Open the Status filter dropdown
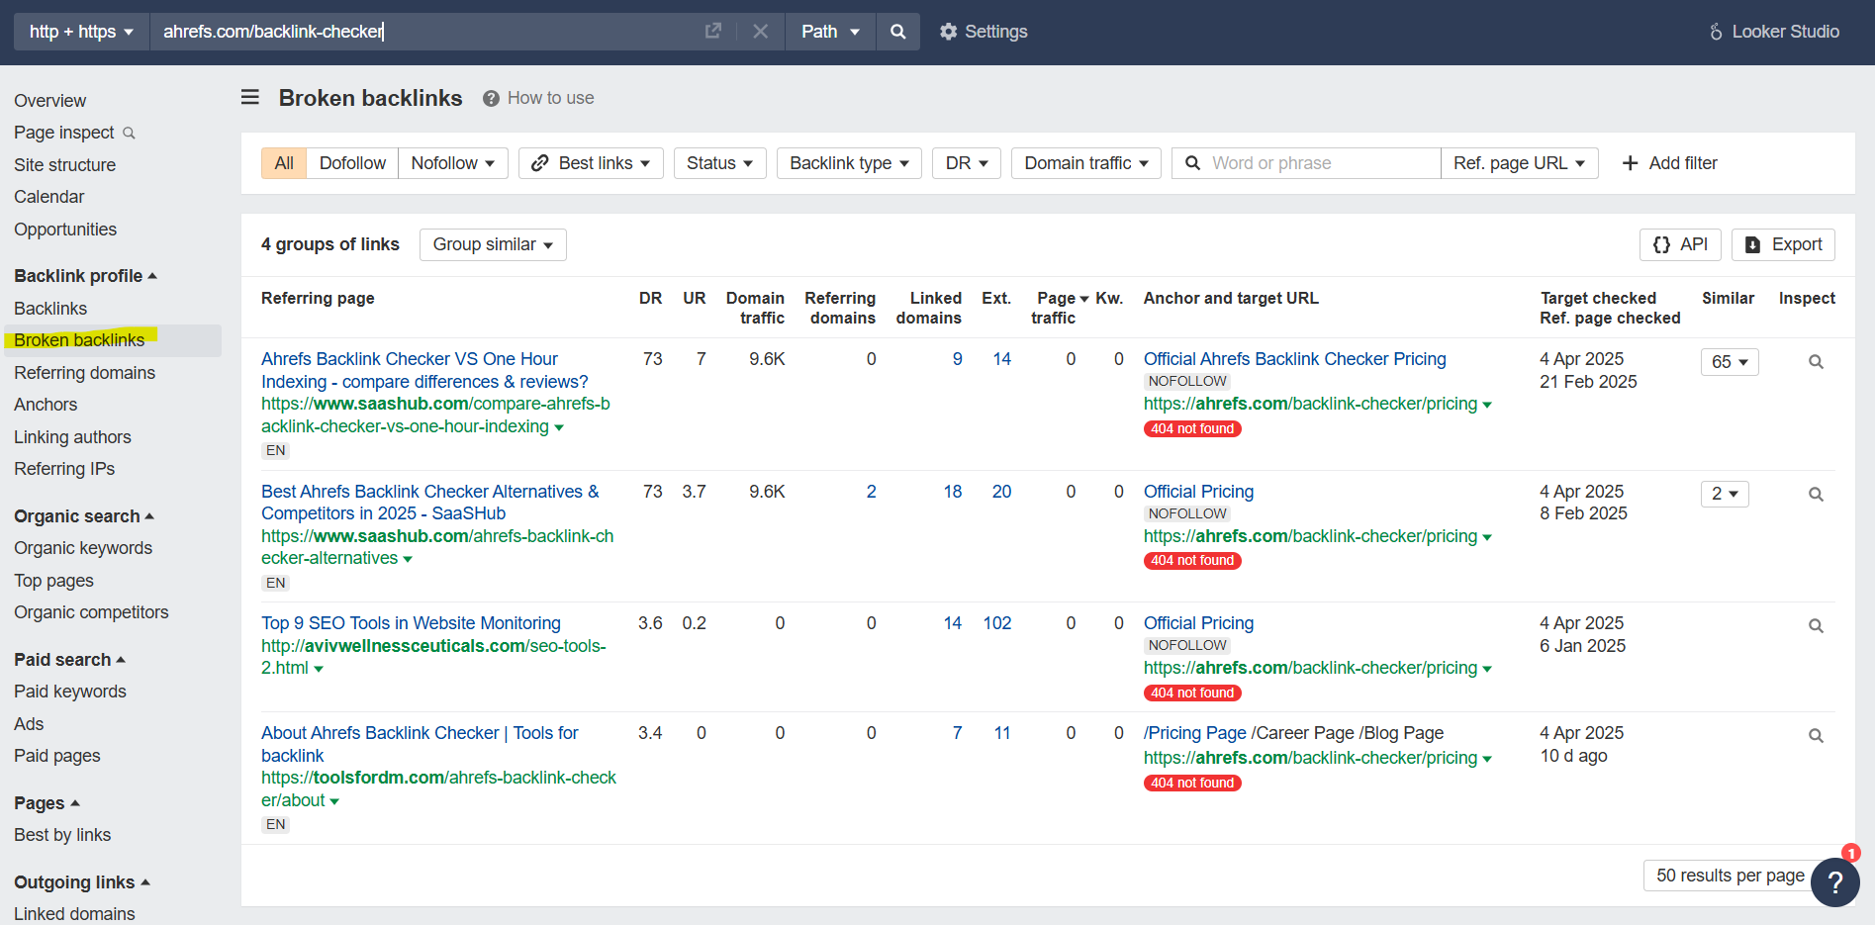Viewport: 1875px width, 925px height. (x=720, y=163)
